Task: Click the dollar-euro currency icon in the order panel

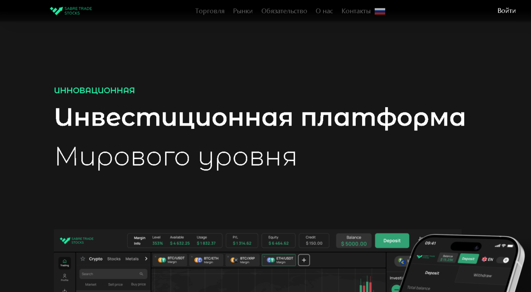Action: point(402,261)
